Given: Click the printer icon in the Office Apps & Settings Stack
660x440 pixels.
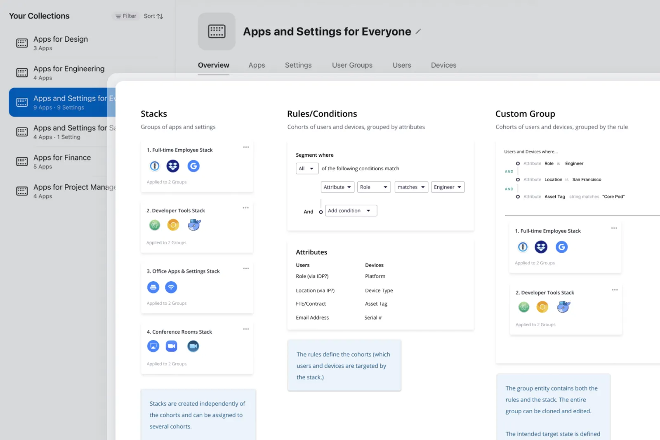Looking at the screenshot, I should click(x=153, y=287).
